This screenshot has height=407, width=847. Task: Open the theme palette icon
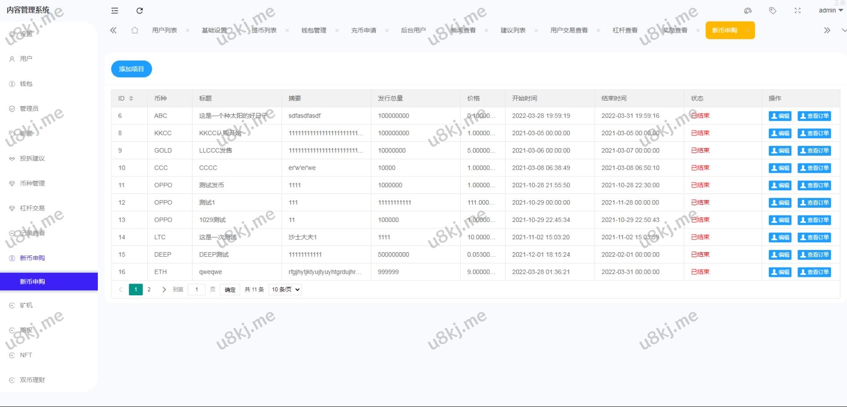tap(748, 11)
